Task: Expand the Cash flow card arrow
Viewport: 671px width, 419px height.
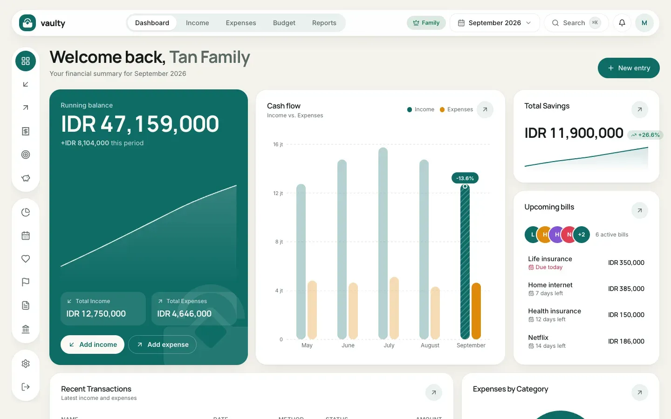Action: pos(485,110)
